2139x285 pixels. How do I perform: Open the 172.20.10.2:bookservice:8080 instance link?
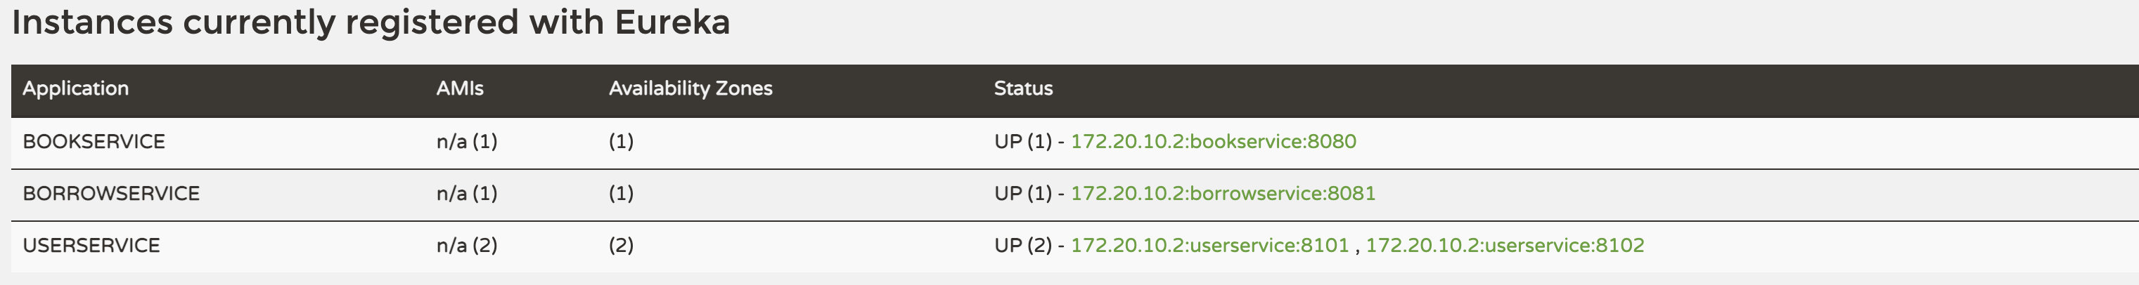pos(1213,142)
